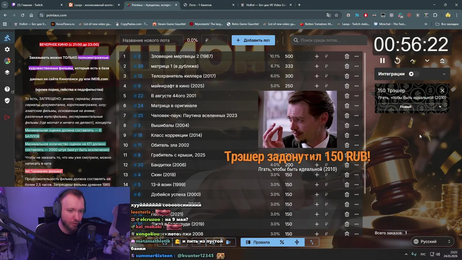
Task: Open КиноПоиск.ru bookmark
Action: [63, 24]
